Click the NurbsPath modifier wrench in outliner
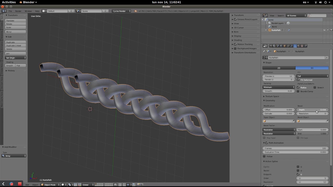 [x=289, y=30]
